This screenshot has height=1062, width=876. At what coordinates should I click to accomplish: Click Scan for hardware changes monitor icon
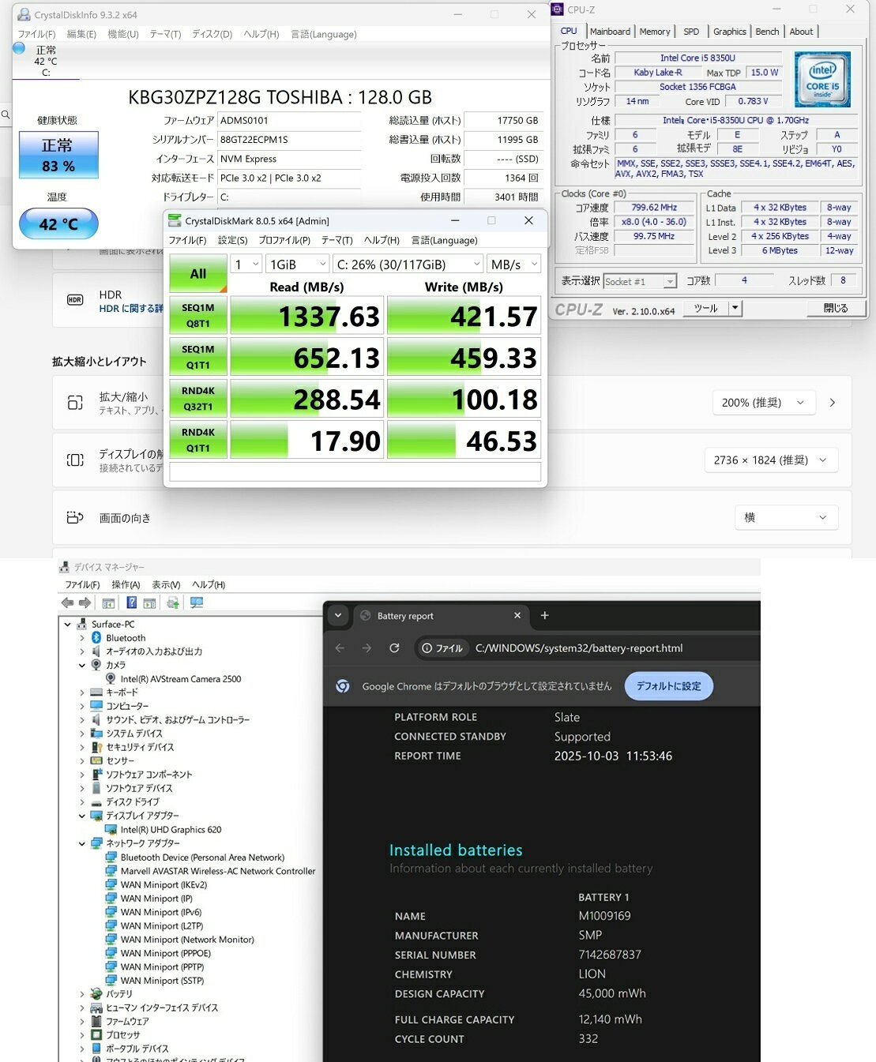pyautogui.click(x=197, y=603)
